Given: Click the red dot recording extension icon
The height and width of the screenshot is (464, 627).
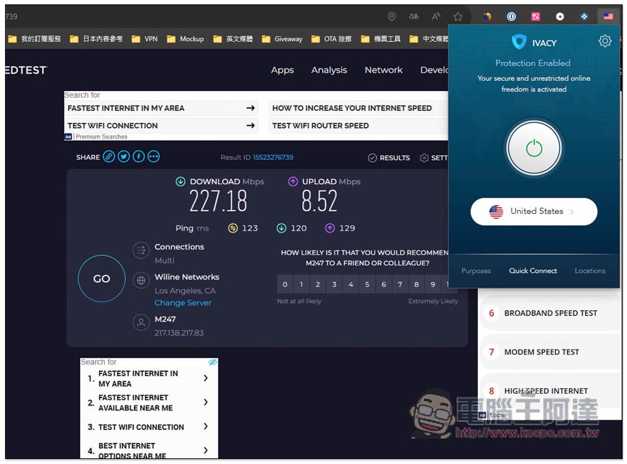Looking at the screenshot, I should [560, 16].
